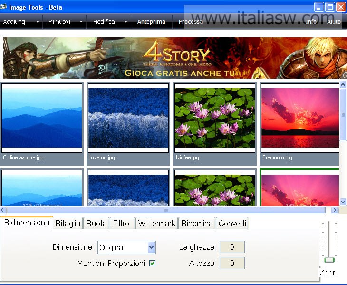Select the Tramonto.jpg thumbnail
The image size is (347, 285).
tap(300, 118)
